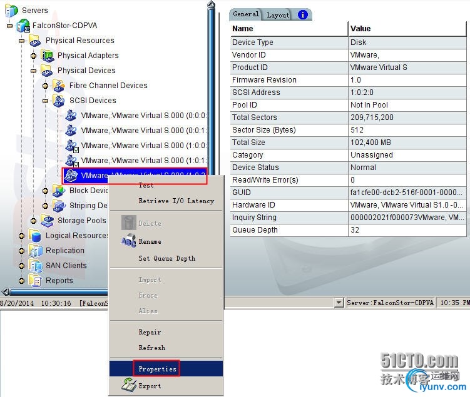Click the Export icon in context menu
470x397 pixels.
129,385
